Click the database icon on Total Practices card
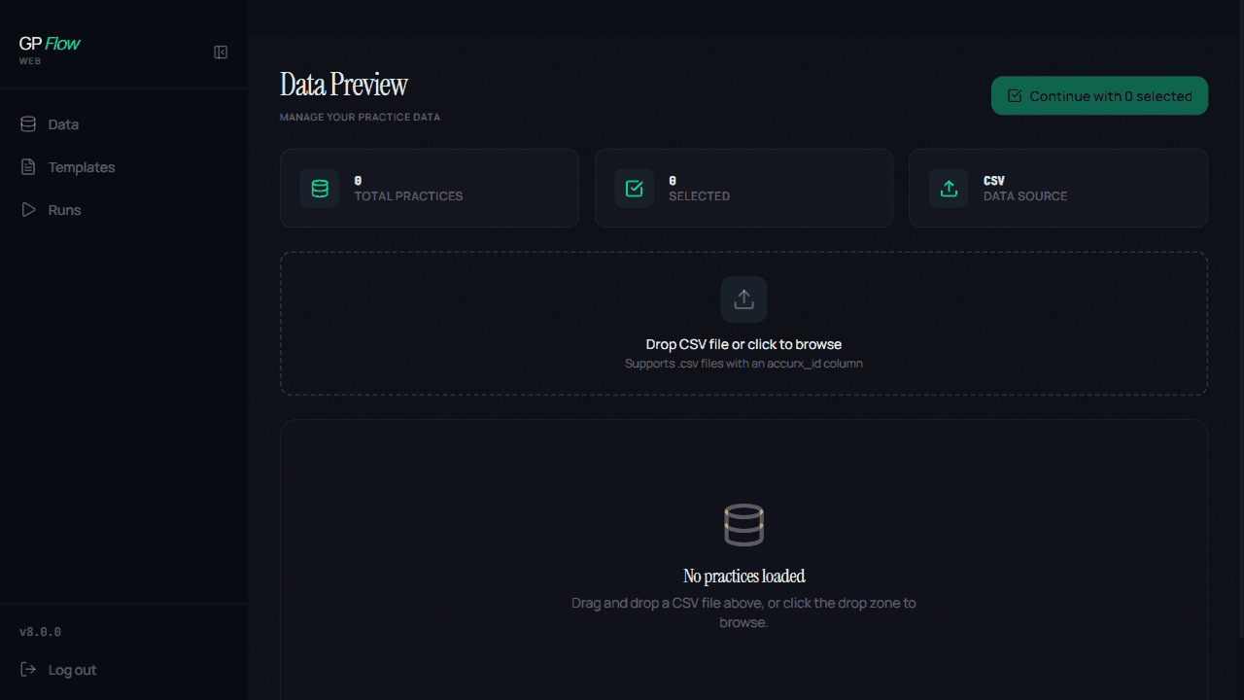The height and width of the screenshot is (700, 1244). [319, 188]
